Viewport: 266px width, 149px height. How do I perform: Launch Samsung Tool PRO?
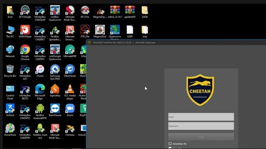pos(55,70)
